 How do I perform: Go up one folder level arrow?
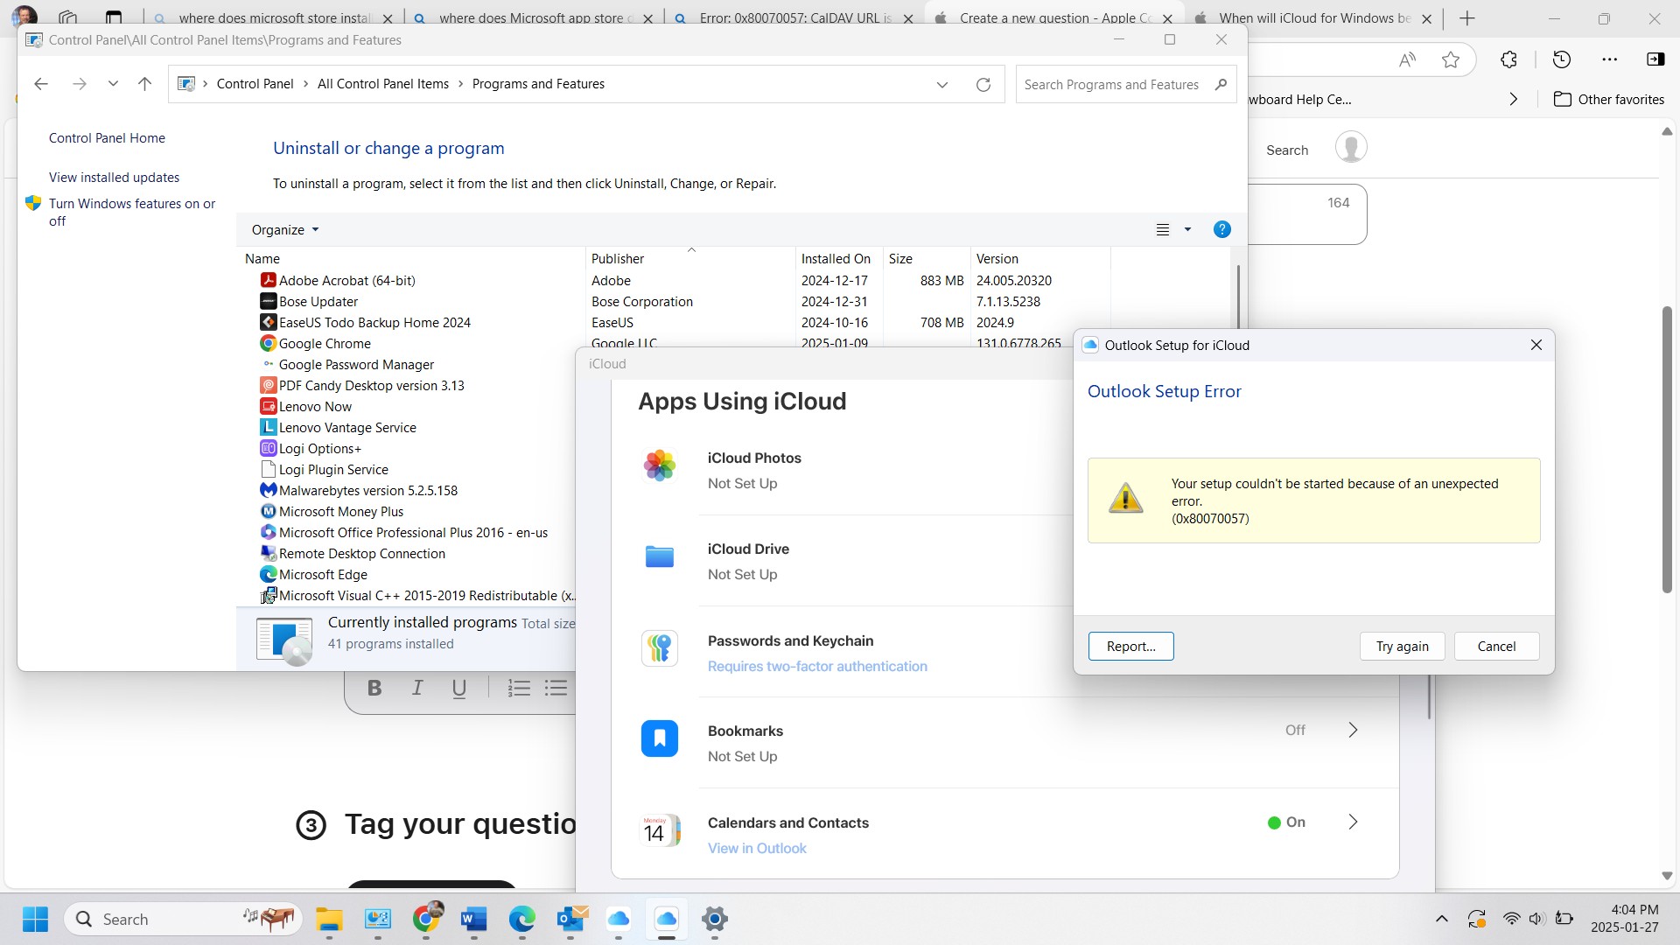144,84
